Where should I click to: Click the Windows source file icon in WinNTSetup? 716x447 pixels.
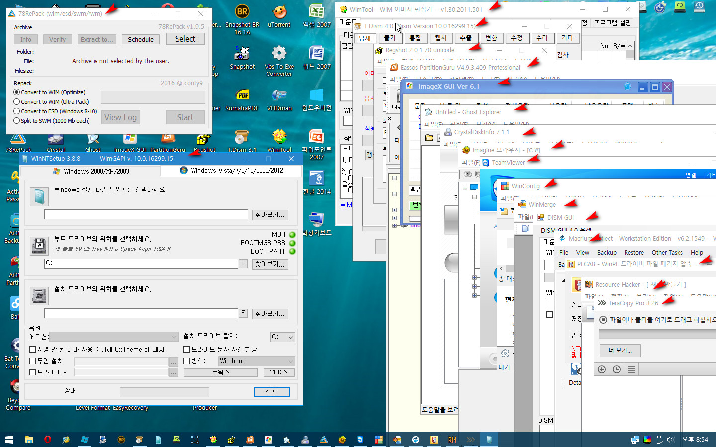coord(39,197)
